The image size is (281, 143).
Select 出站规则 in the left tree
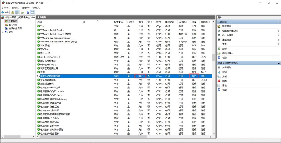[13, 25]
